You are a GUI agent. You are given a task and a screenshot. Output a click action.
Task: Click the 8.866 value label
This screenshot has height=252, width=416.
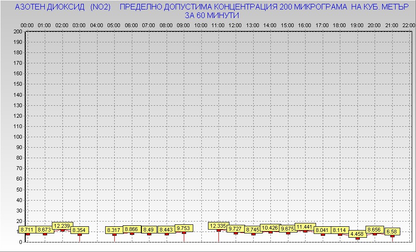pos(132,229)
